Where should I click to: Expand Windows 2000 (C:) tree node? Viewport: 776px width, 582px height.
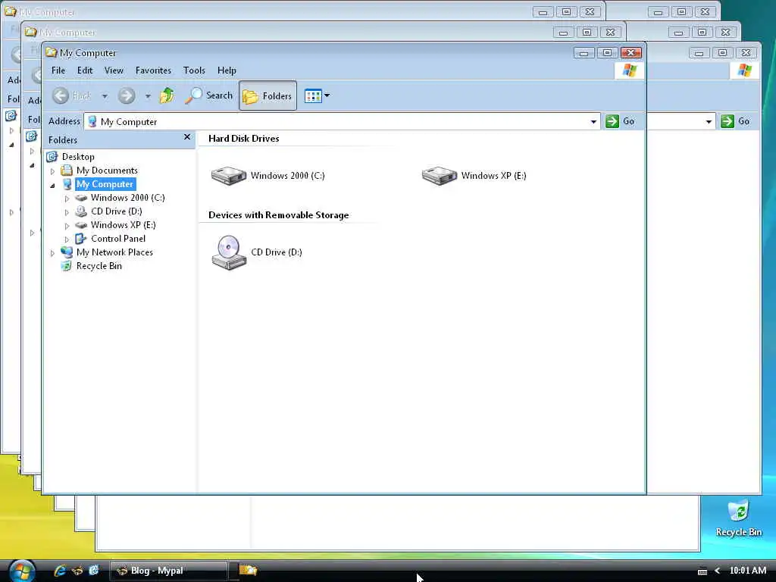[67, 199]
